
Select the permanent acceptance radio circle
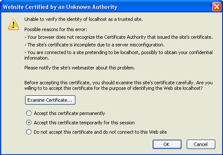tap(29, 113)
